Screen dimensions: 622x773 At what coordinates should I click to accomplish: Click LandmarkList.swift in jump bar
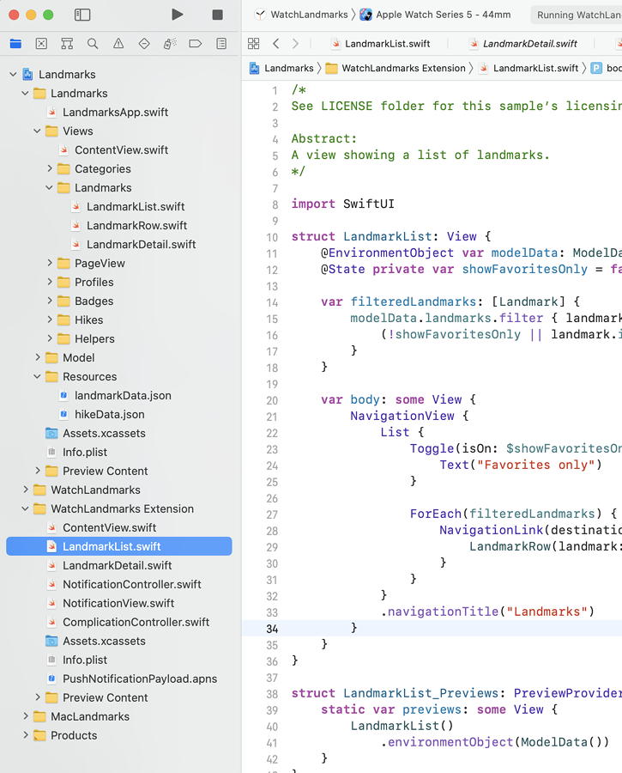(529, 68)
